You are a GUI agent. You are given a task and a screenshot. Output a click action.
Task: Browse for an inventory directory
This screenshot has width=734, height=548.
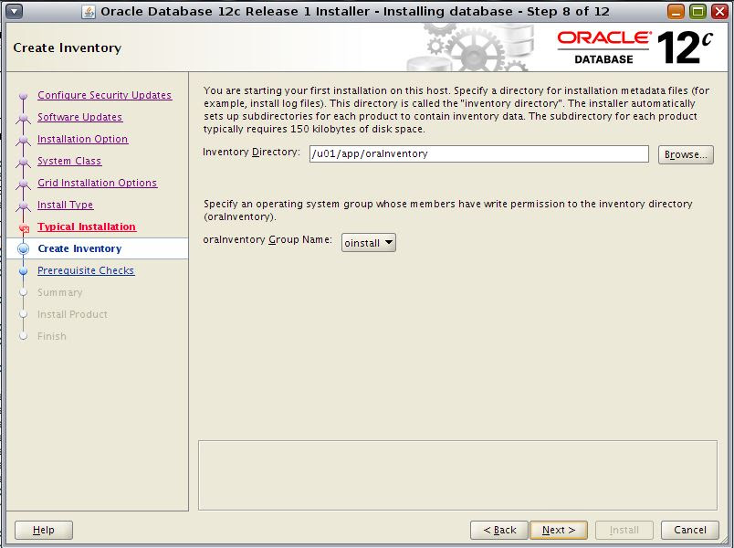[x=686, y=154]
